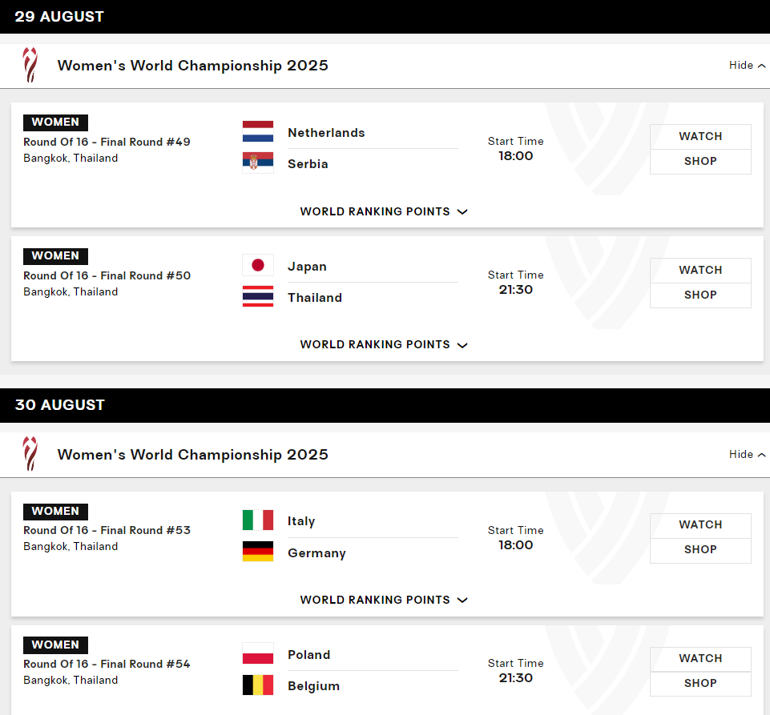Click championship logo under 30 August

click(30, 454)
